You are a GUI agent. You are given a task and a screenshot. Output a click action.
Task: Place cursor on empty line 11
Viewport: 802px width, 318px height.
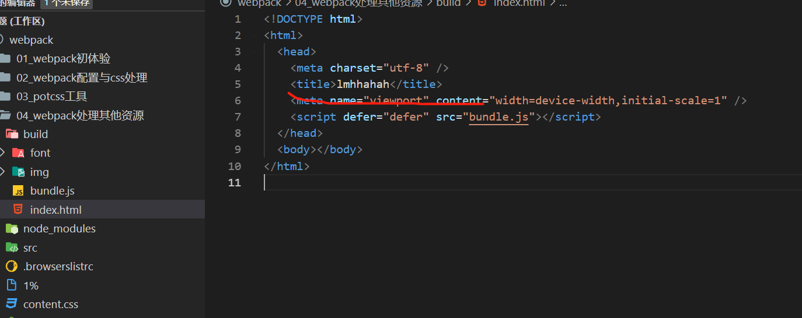533,182
